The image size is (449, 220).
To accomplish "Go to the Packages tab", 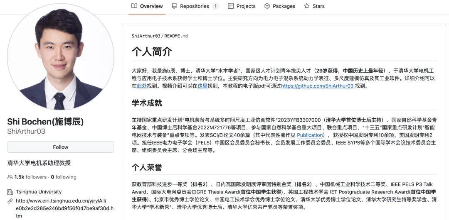I will pyautogui.click(x=279, y=6).
